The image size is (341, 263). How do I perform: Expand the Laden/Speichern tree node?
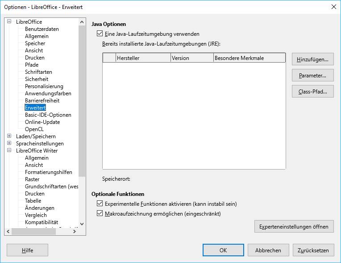[9, 136]
